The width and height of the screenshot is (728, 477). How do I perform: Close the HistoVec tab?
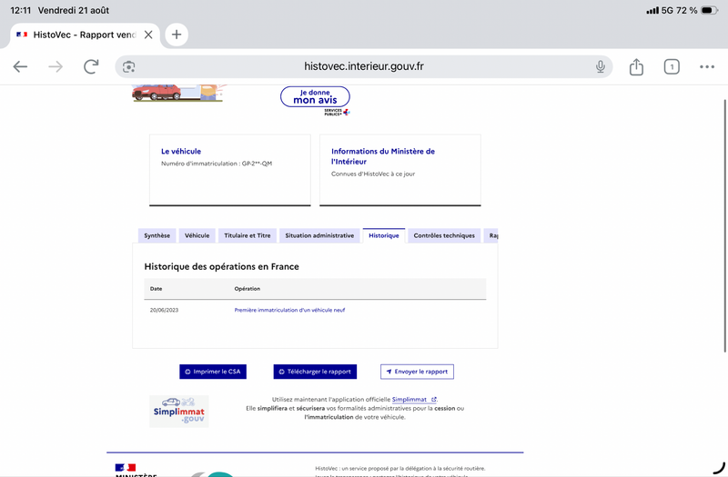point(148,35)
